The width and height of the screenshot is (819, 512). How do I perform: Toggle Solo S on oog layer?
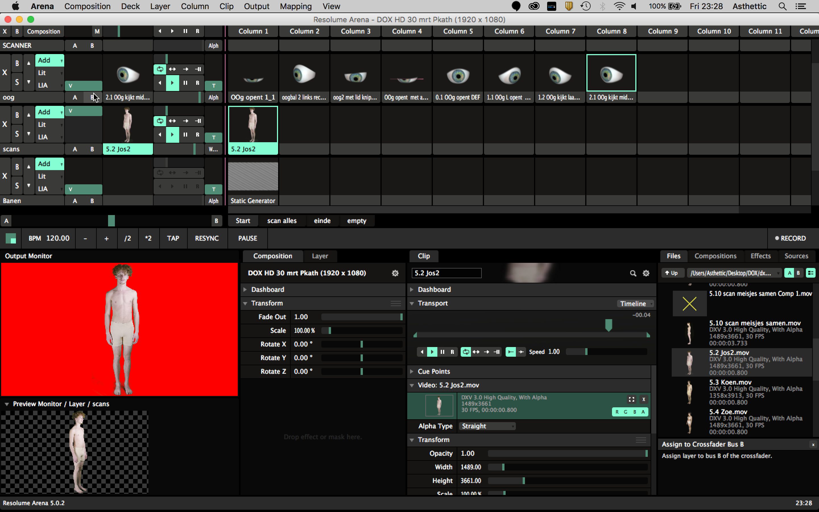tap(17, 82)
